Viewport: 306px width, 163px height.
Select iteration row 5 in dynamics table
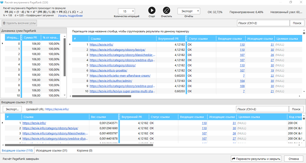tap(32, 70)
